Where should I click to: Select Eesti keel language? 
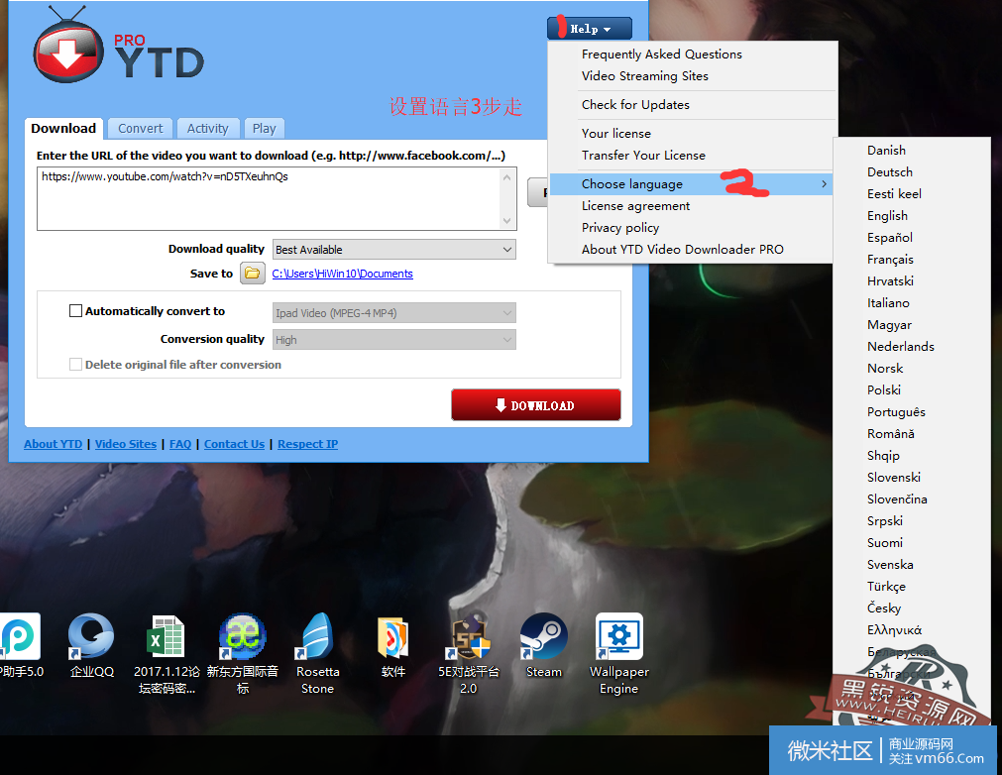(x=894, y=193)
